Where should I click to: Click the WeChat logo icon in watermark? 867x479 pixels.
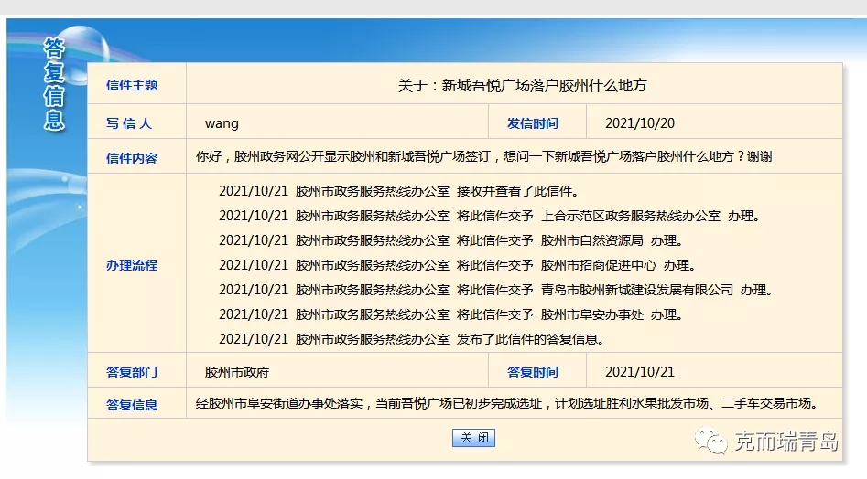(710, 442)
